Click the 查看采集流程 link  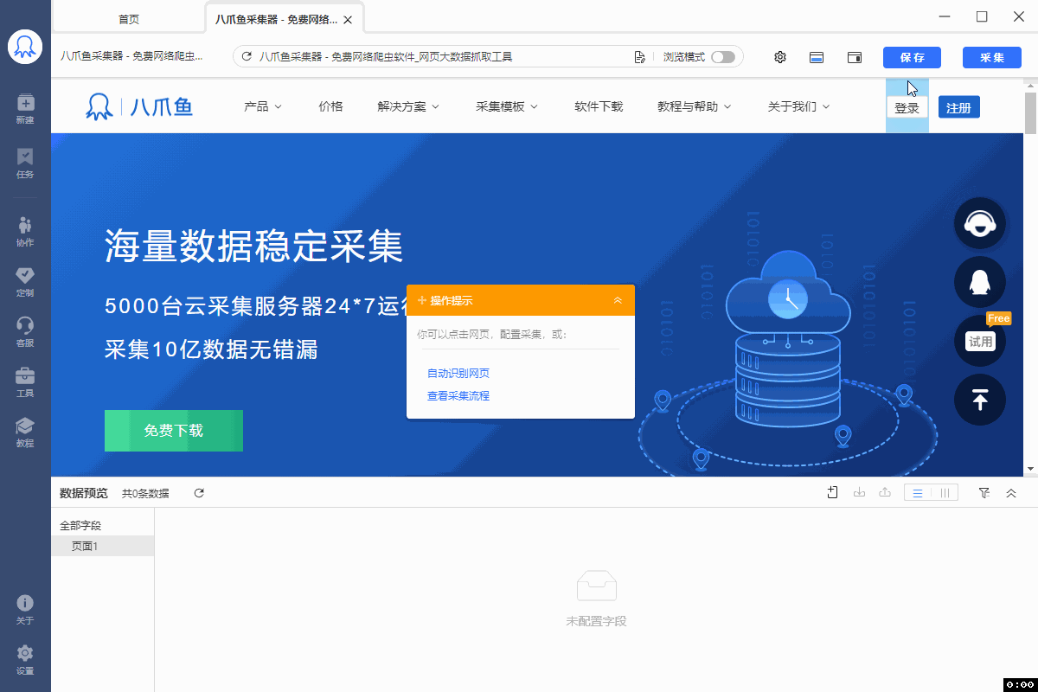coord(458,396)
